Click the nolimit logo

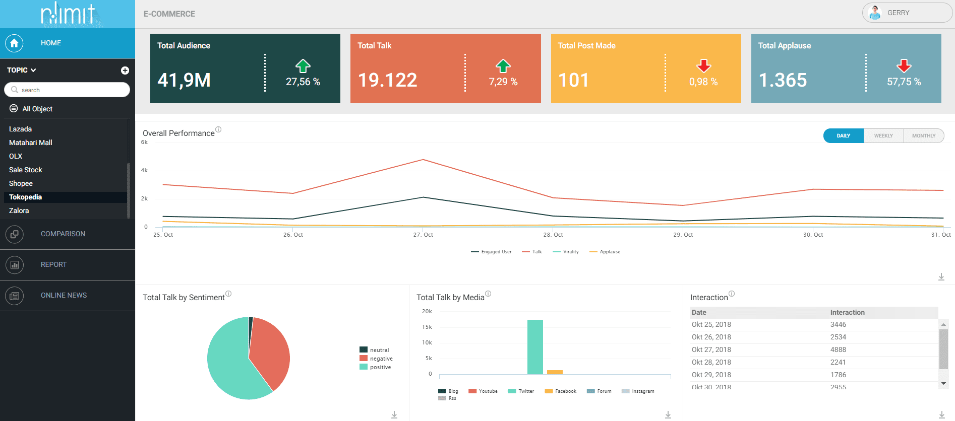68,14
